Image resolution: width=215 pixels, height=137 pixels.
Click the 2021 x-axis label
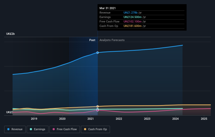[x=91, y=119]
